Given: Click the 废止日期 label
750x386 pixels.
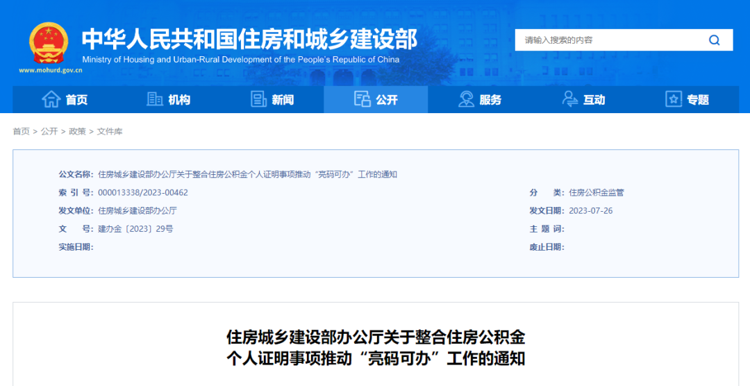Looking at the screenshot, I should [547, 247].
